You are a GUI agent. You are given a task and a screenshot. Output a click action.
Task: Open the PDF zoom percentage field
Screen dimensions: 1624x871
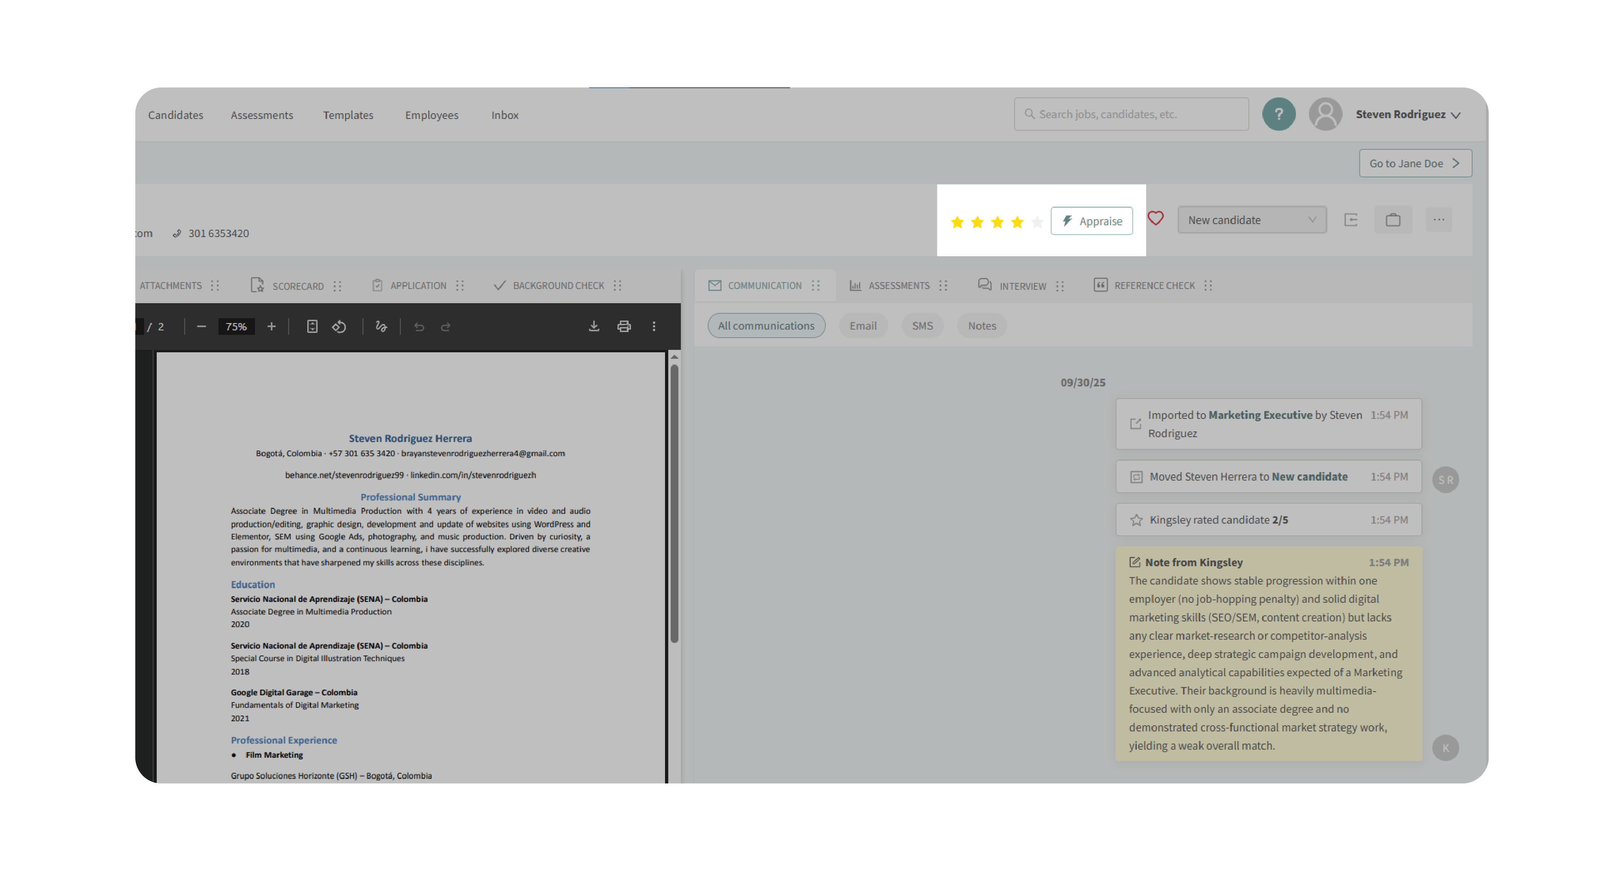[x=236, y=326]
